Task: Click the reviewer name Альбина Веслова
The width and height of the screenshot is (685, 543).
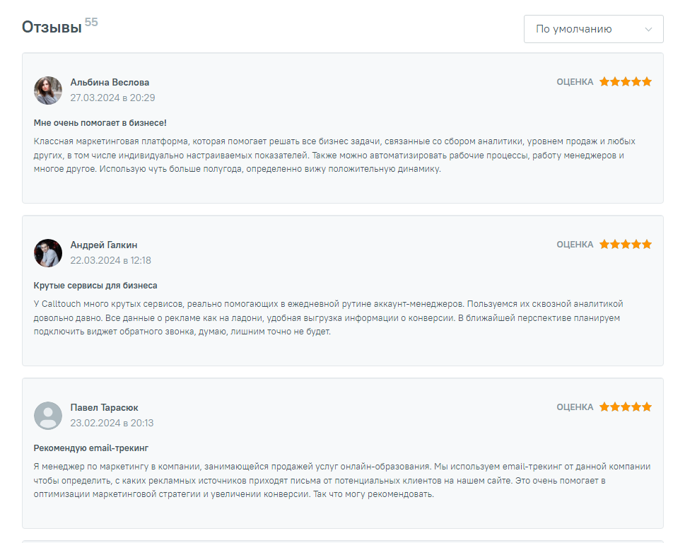Action: 110,82
